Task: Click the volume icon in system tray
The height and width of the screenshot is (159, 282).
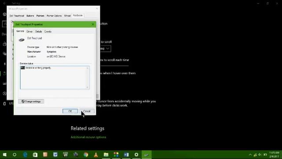Action: 260,155
